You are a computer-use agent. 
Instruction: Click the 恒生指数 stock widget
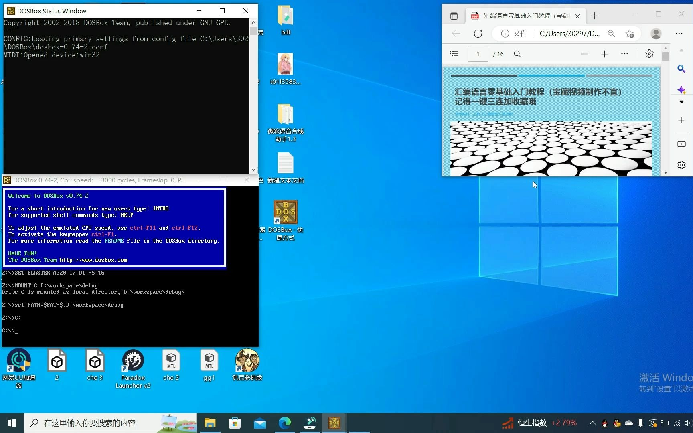click(540, 423)
